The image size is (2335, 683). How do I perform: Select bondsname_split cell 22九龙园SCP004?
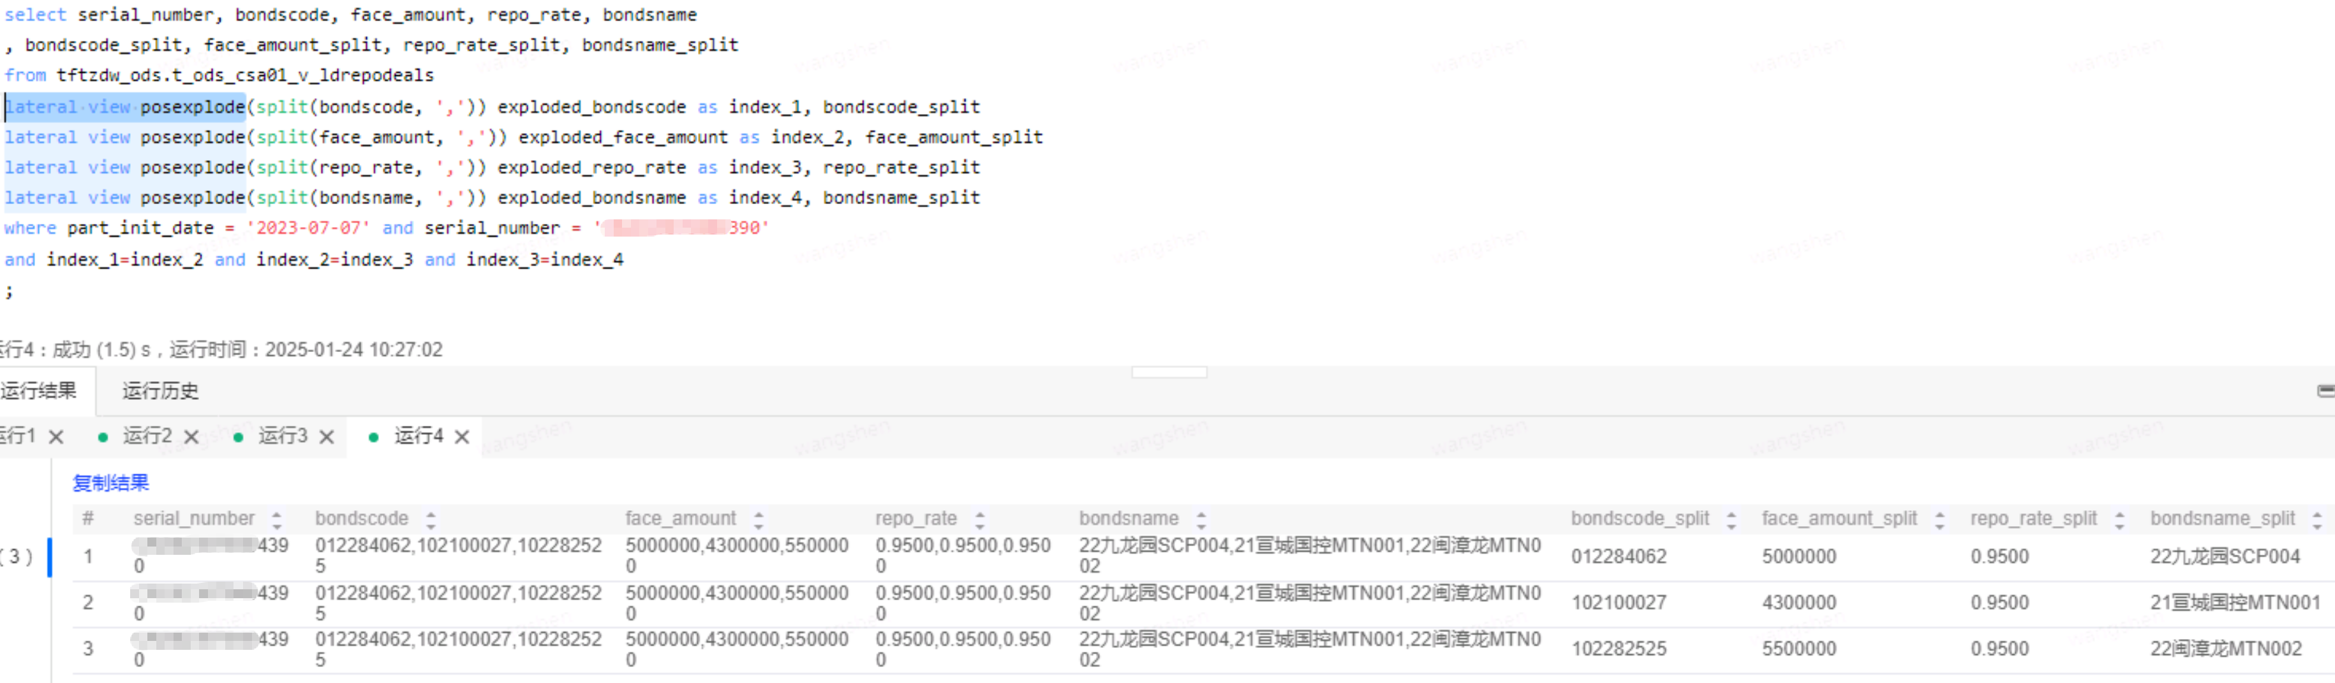coord(2225,556)
